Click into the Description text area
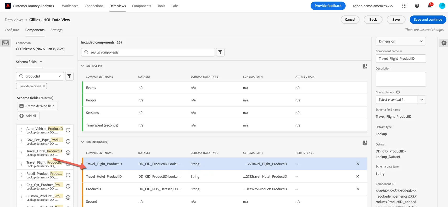Viewport: 448px width, 207px height. coord(401,79)
